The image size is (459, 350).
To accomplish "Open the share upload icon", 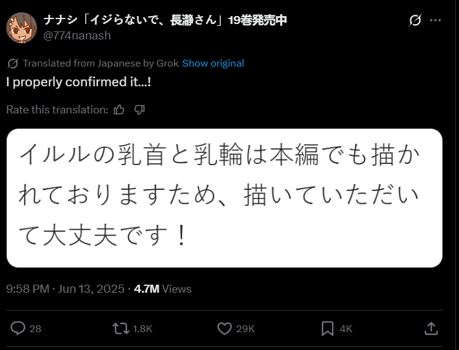I will click(431, 328).
